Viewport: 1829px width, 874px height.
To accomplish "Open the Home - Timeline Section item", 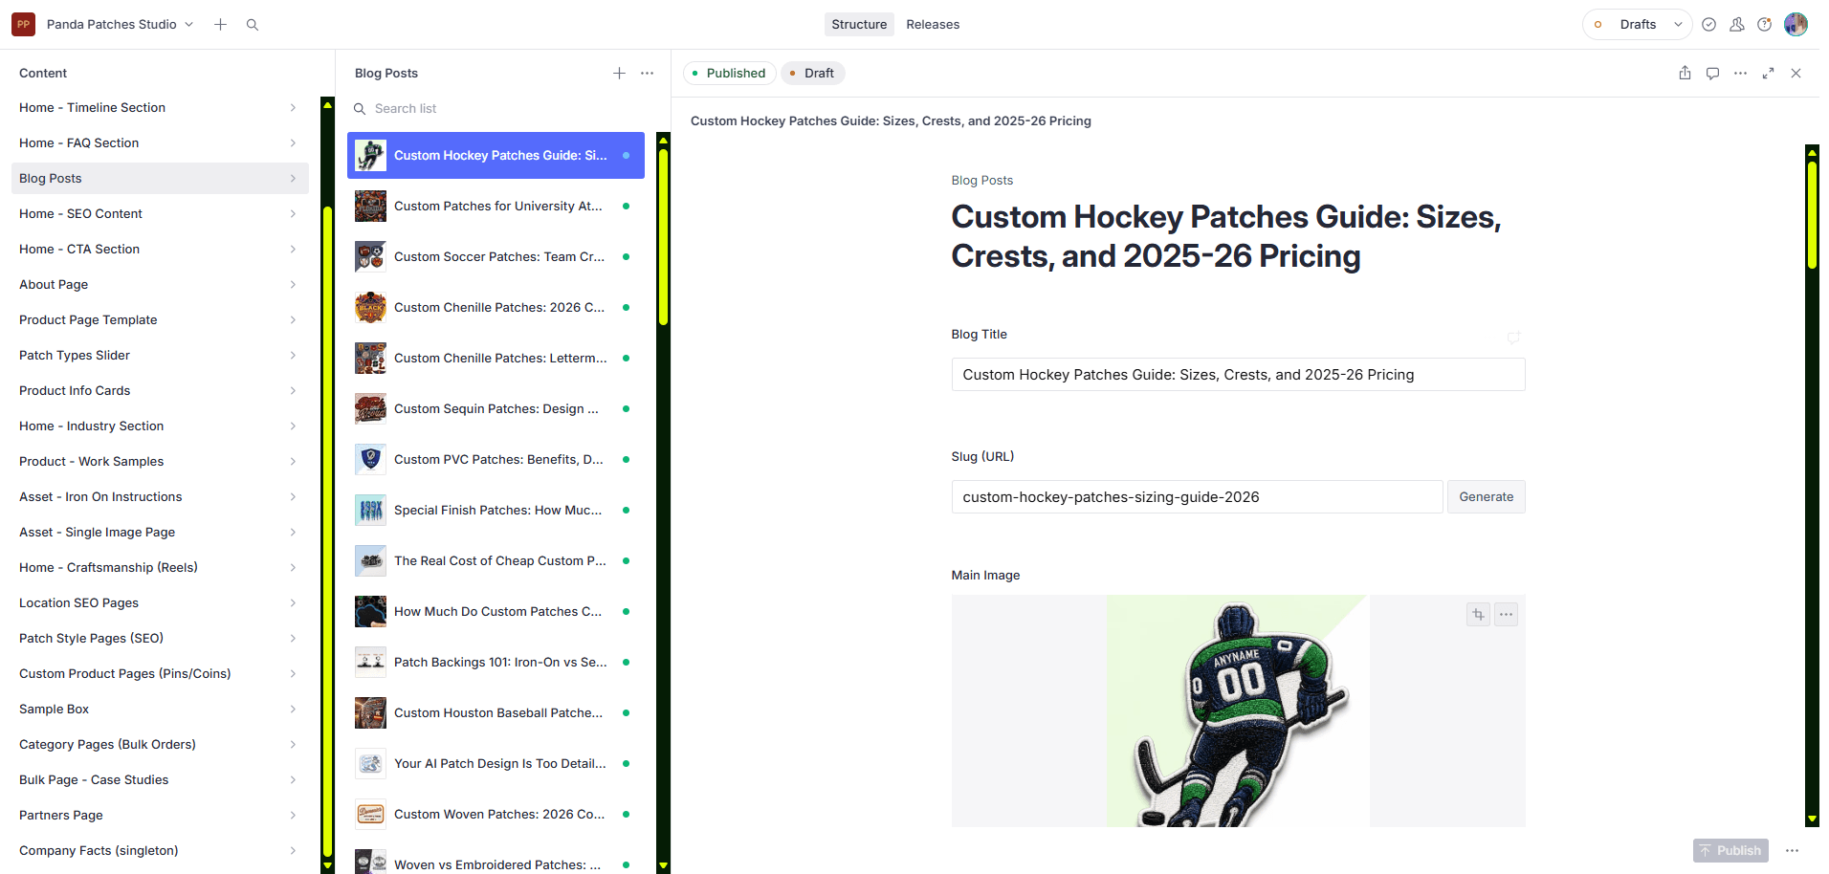I will tap(159, 107).
